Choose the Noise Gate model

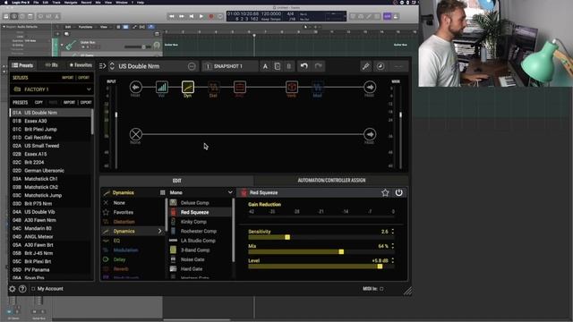[x=200, y=259]
